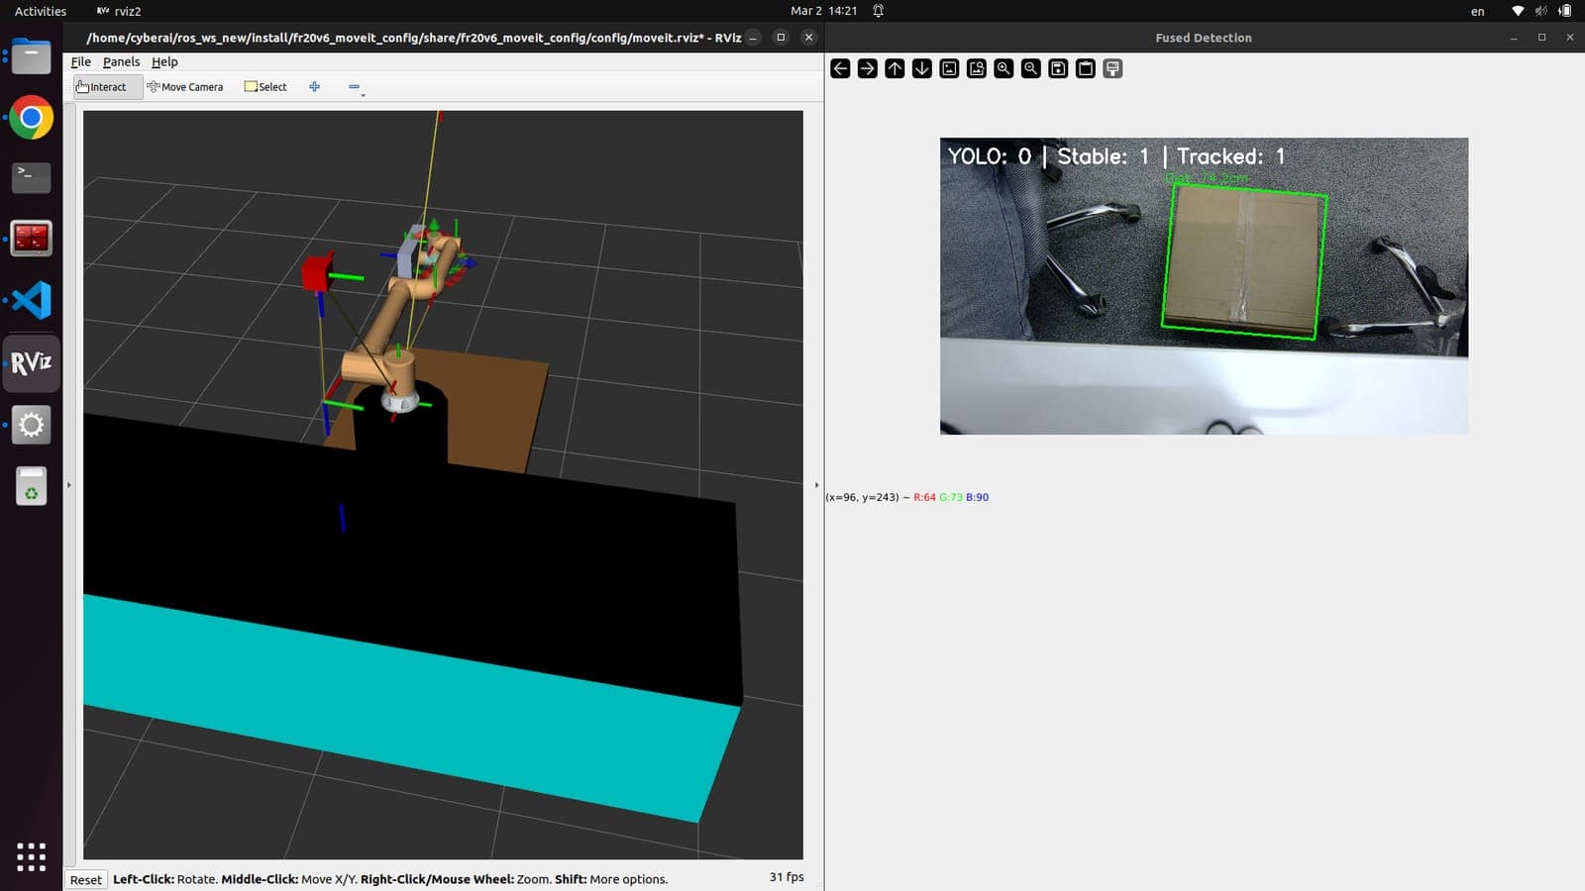
Task: Click the blue plus add-tool icon
Action: pos(314,87)
